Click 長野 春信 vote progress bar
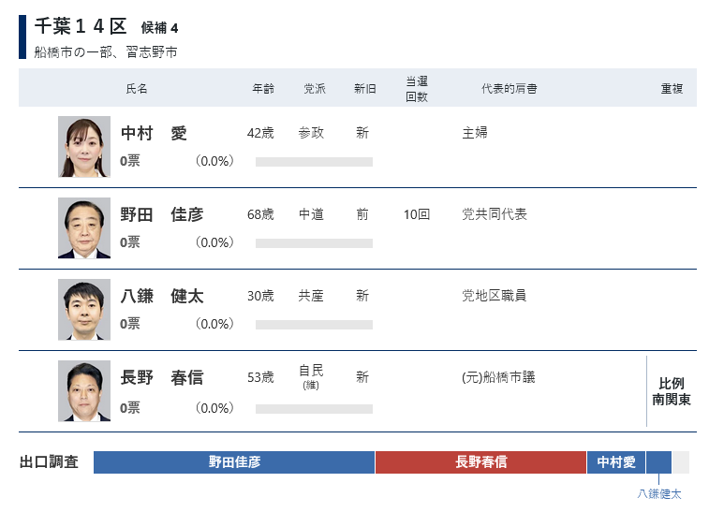This screenshot has width=709, height=512. (x=314, y=409)
